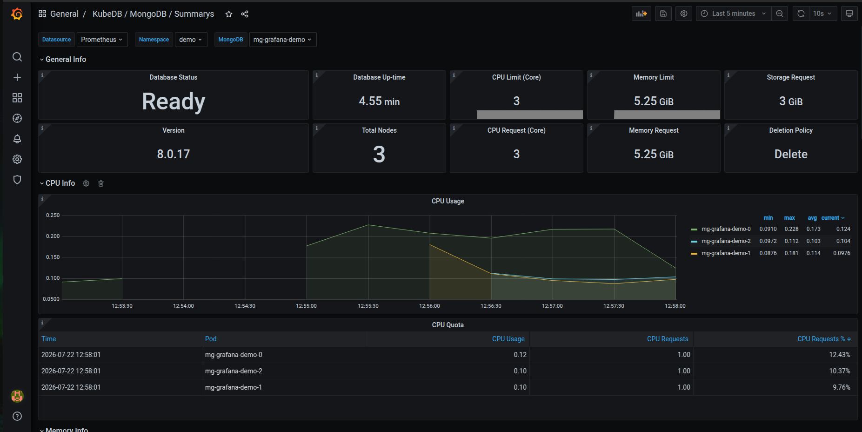Sort table by CPU Requests column
This screenshot has height=432, width=862.
[x=668, y=339]
